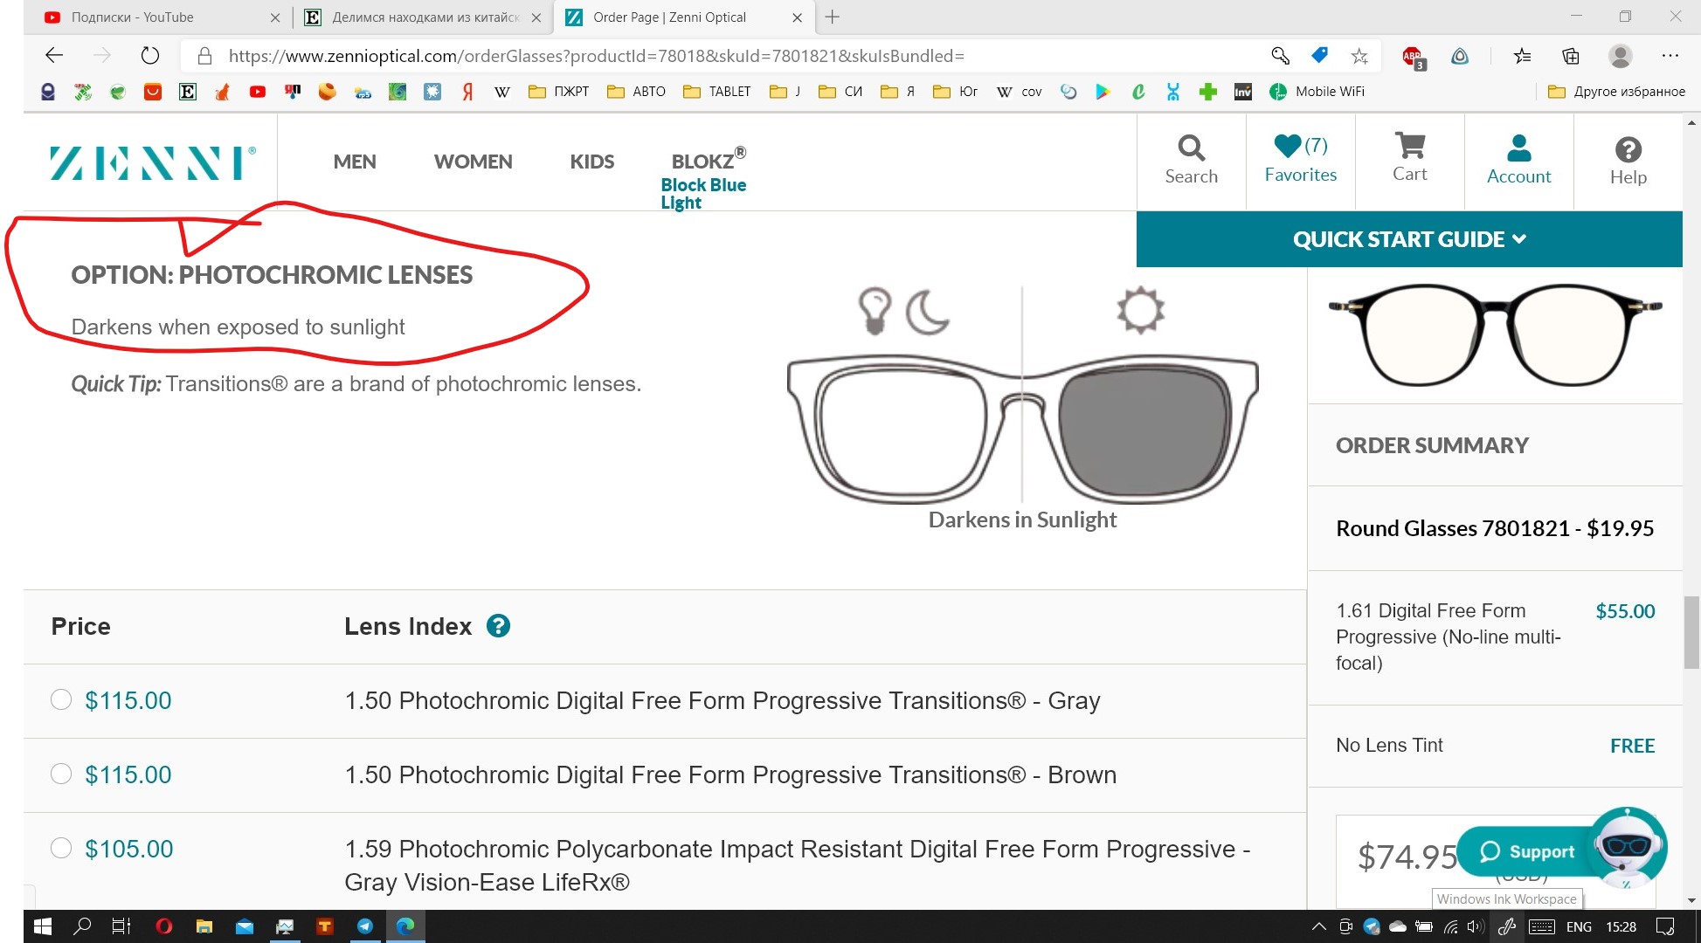Open the Account person icon

click(1518, 148)
